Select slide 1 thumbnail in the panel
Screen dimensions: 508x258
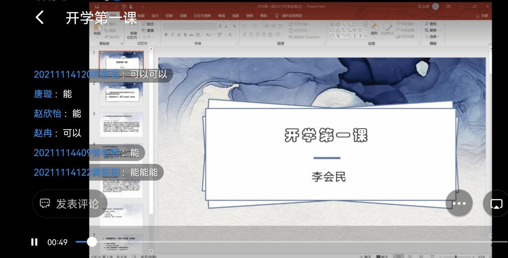click(121, 61)
